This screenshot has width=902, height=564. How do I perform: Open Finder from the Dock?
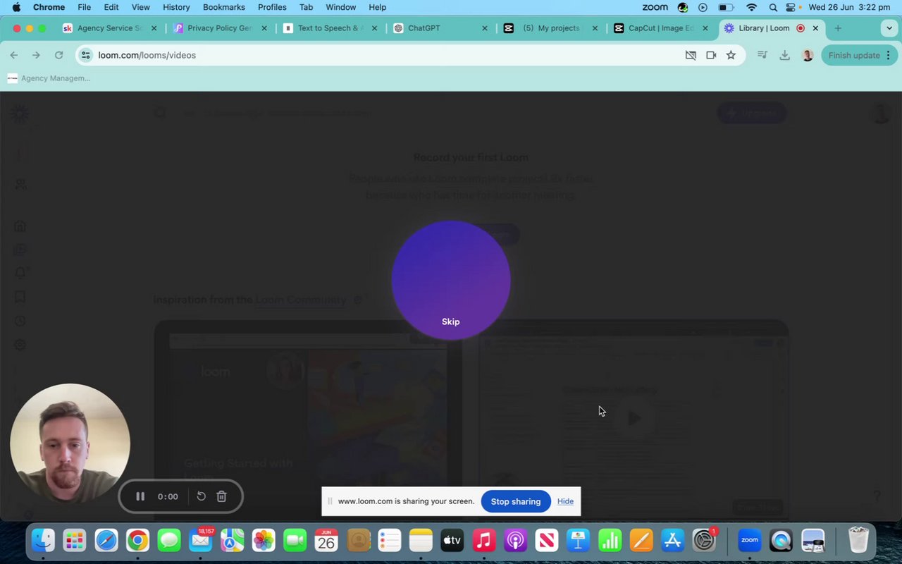point(43,541)
